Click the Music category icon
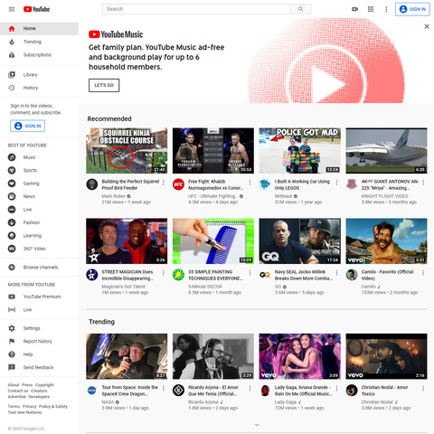 pos(12,157)
